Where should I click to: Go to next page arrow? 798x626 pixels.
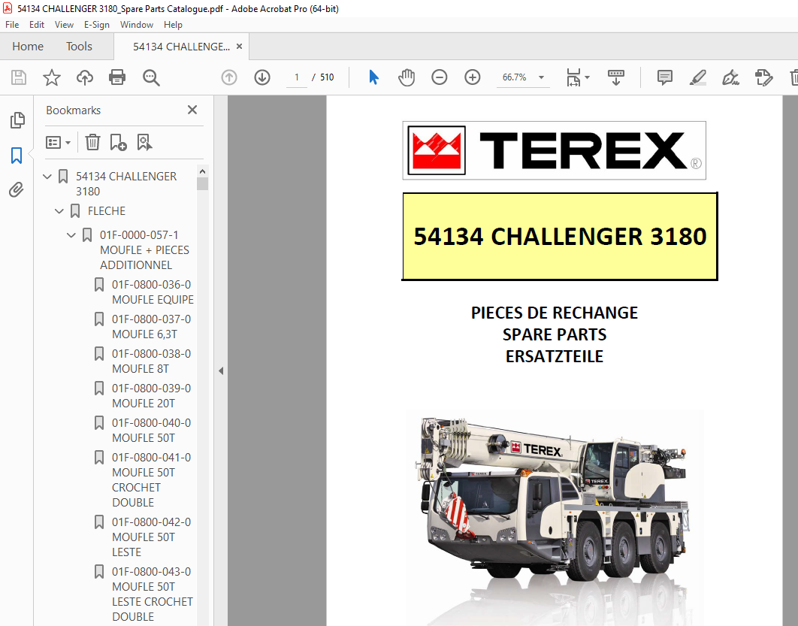tap(262, 77)
